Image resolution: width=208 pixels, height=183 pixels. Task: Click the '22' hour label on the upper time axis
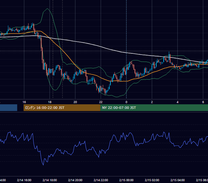[x=101, y=102]
